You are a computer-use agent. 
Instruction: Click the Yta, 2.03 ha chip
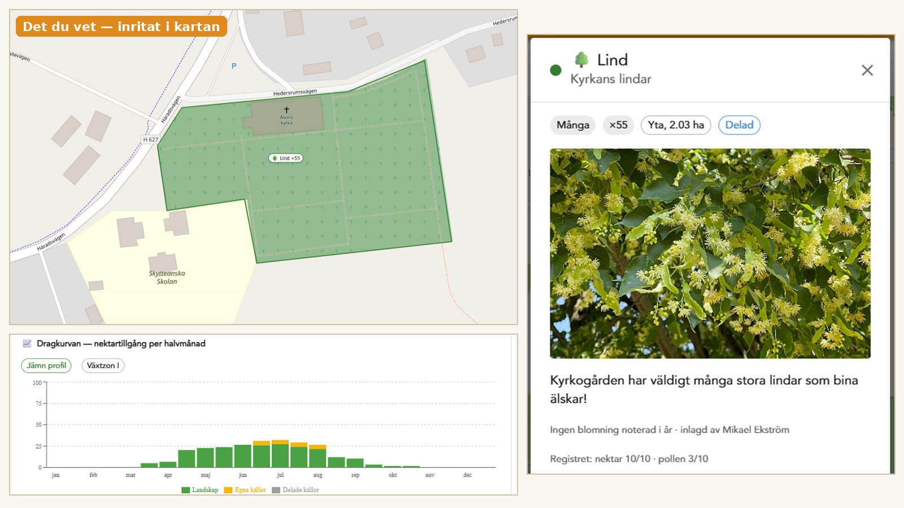[x=676, y=125]
